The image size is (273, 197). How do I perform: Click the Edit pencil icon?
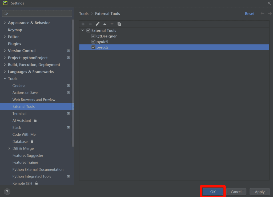coord(98,24)
